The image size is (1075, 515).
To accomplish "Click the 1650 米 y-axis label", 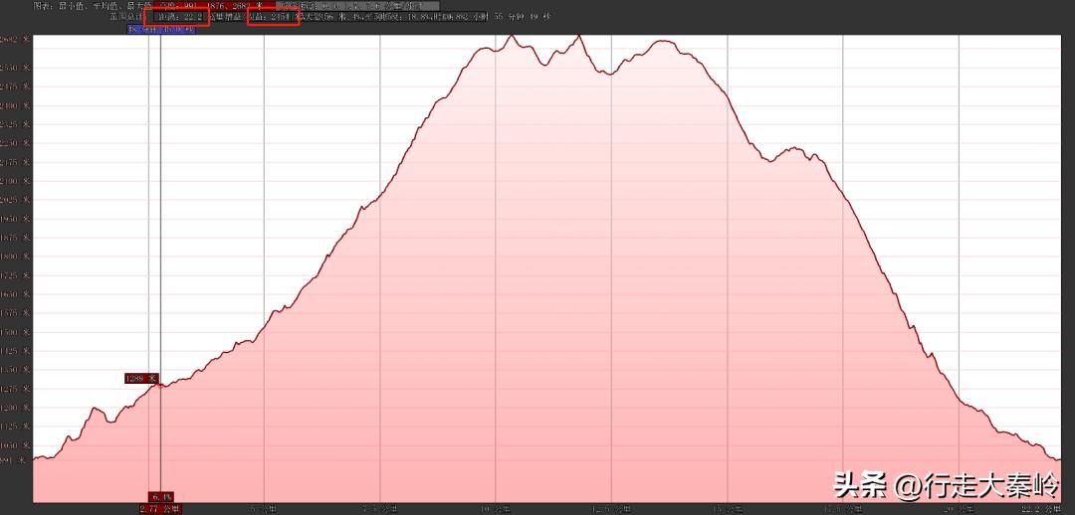I will coord(16,294).
